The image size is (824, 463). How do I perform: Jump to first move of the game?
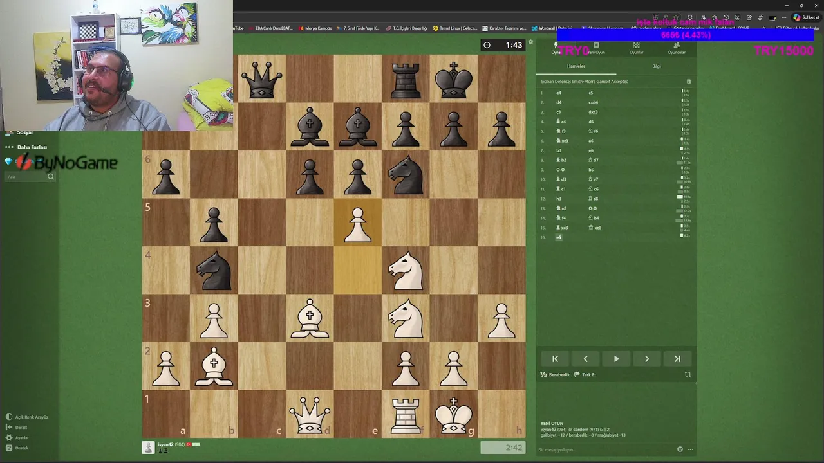pos(555,359)
